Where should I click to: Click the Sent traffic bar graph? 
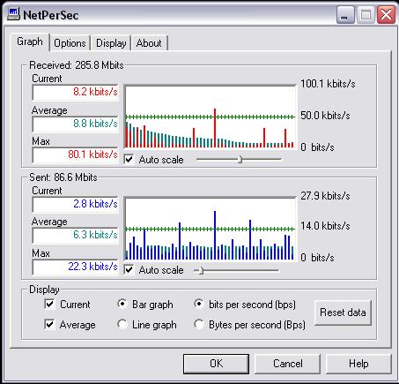tap(210, 229)
